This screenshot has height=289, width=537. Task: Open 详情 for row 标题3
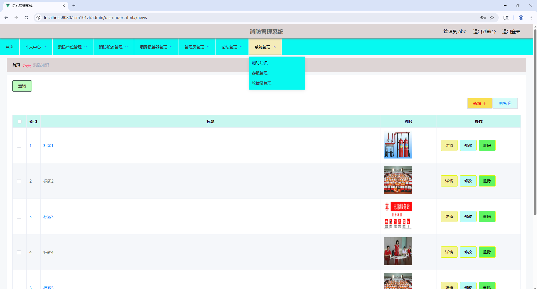[449, 216]
